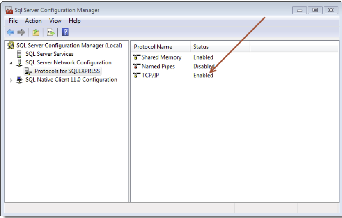This screenshot has height=218, width=342.
Task: Sort by Status column header
Action: click(x=220, y=47)
